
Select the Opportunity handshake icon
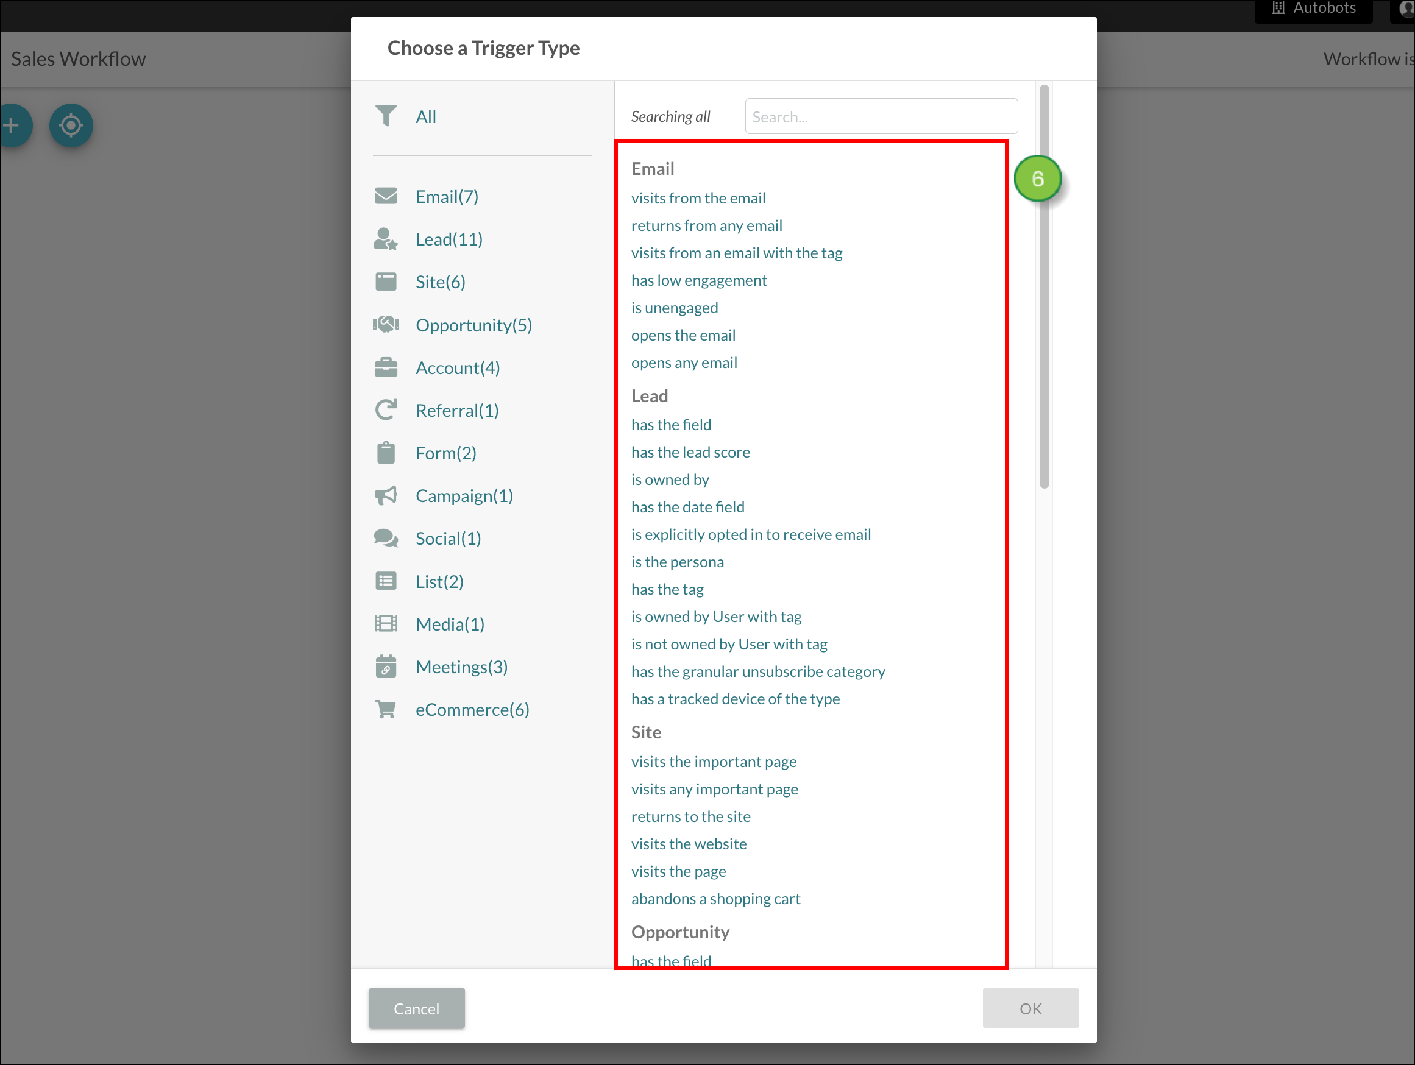[386, 324]
